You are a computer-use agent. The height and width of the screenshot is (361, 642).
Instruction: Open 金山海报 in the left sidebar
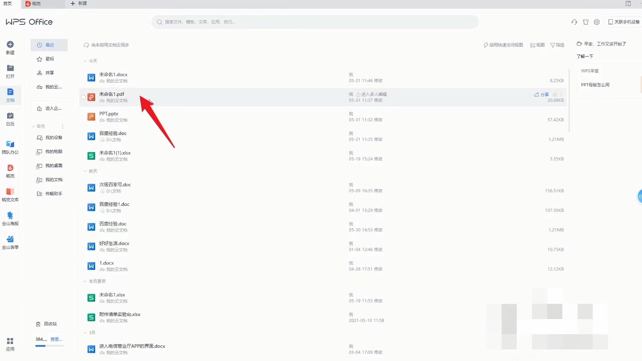pos(10,216)
